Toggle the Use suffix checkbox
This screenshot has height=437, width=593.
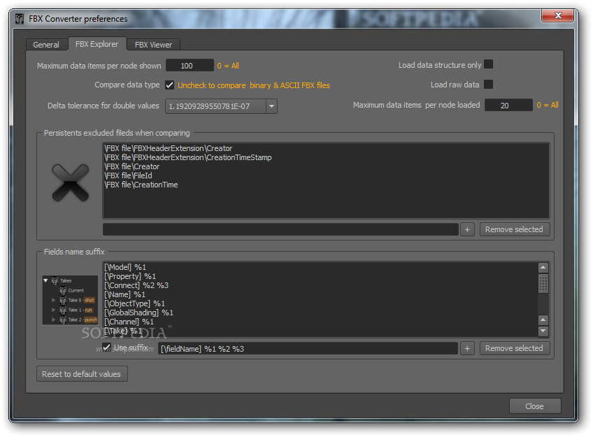click(x=107, y=347)
